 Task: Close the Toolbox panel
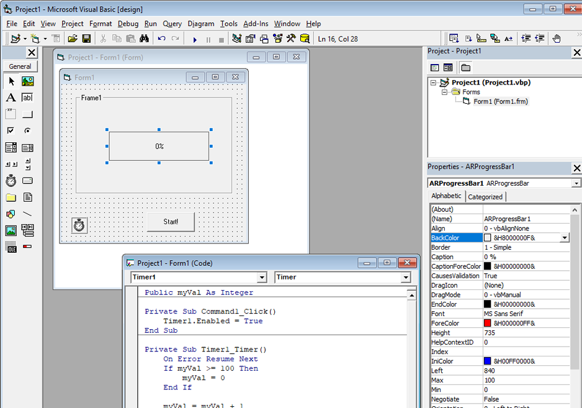(32, 52)
